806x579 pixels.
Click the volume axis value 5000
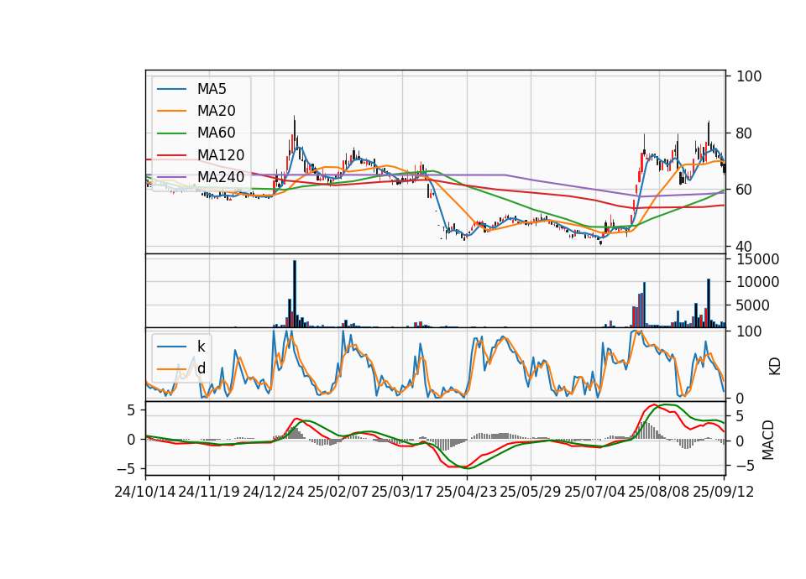point(753,305)
